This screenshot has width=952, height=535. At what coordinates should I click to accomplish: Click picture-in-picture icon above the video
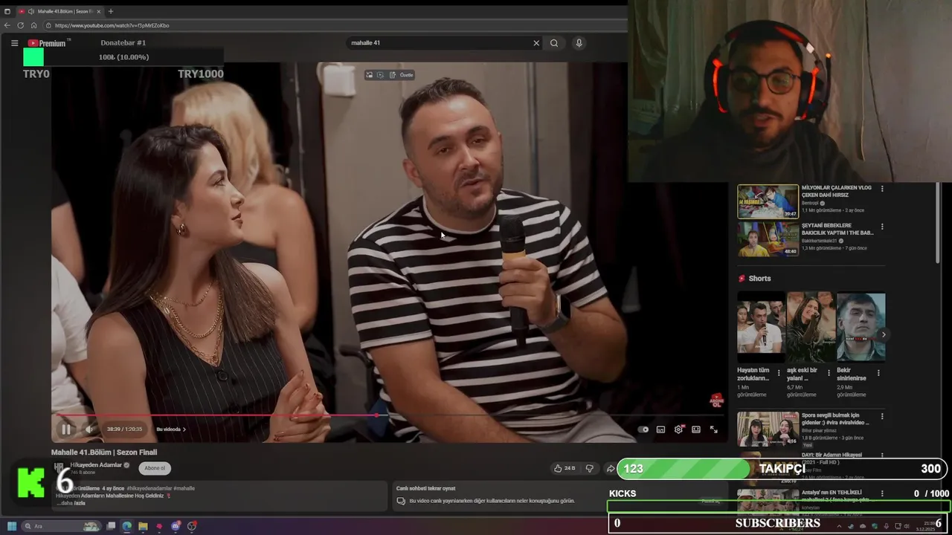[x=369, y=75]
